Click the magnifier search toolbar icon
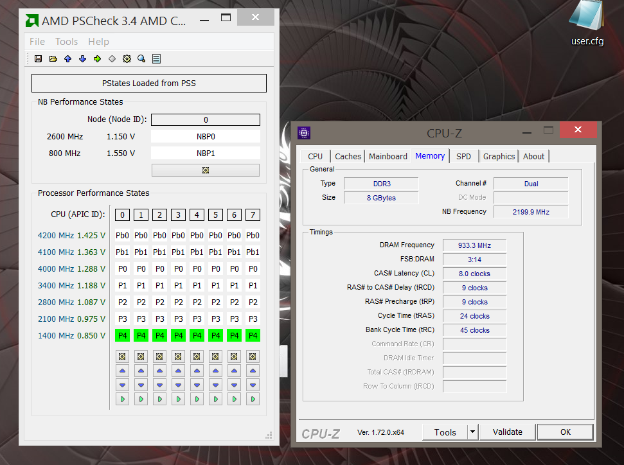 141,59
